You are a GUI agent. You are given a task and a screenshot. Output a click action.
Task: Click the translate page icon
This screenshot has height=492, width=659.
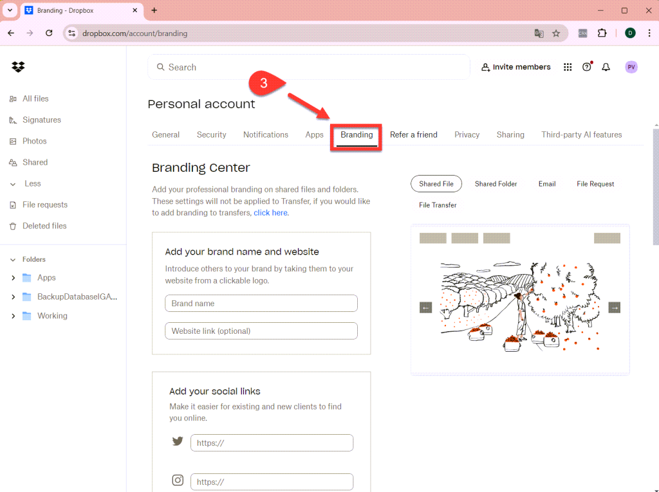pyautogui.click(x=539, y=33)
